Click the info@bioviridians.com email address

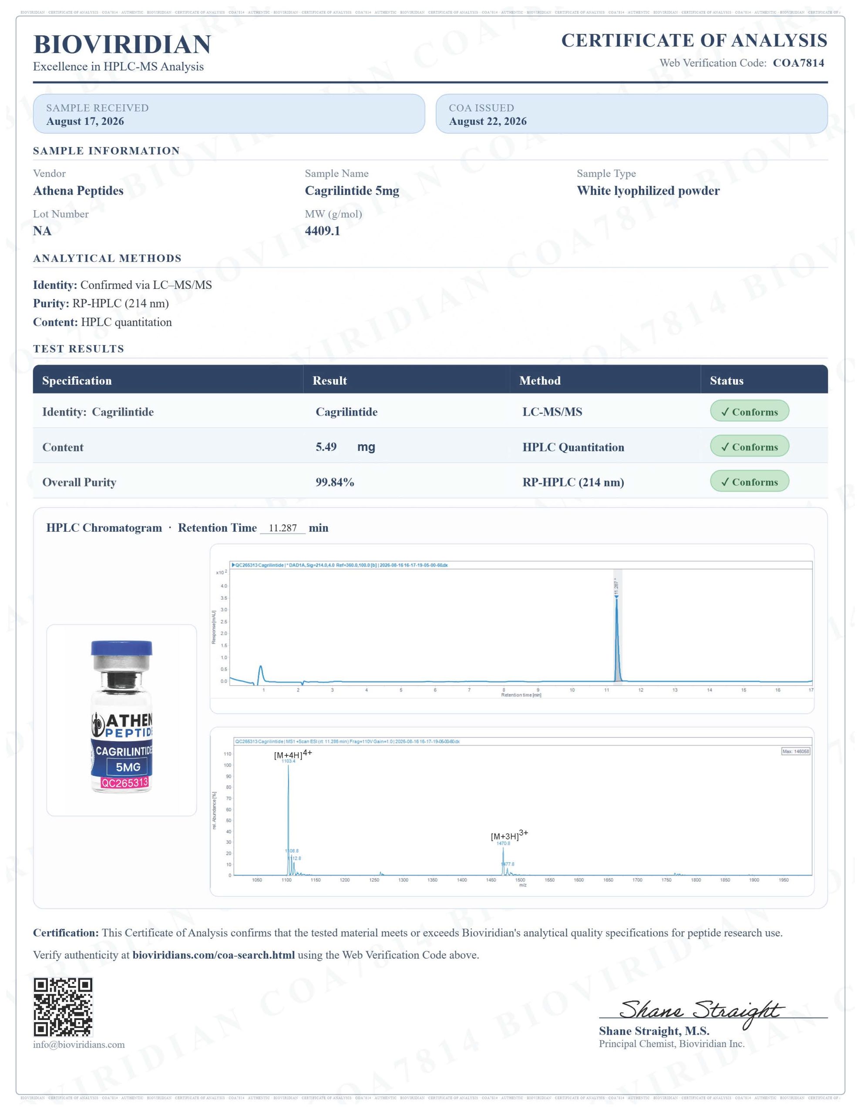click(x=79, y=1045)
